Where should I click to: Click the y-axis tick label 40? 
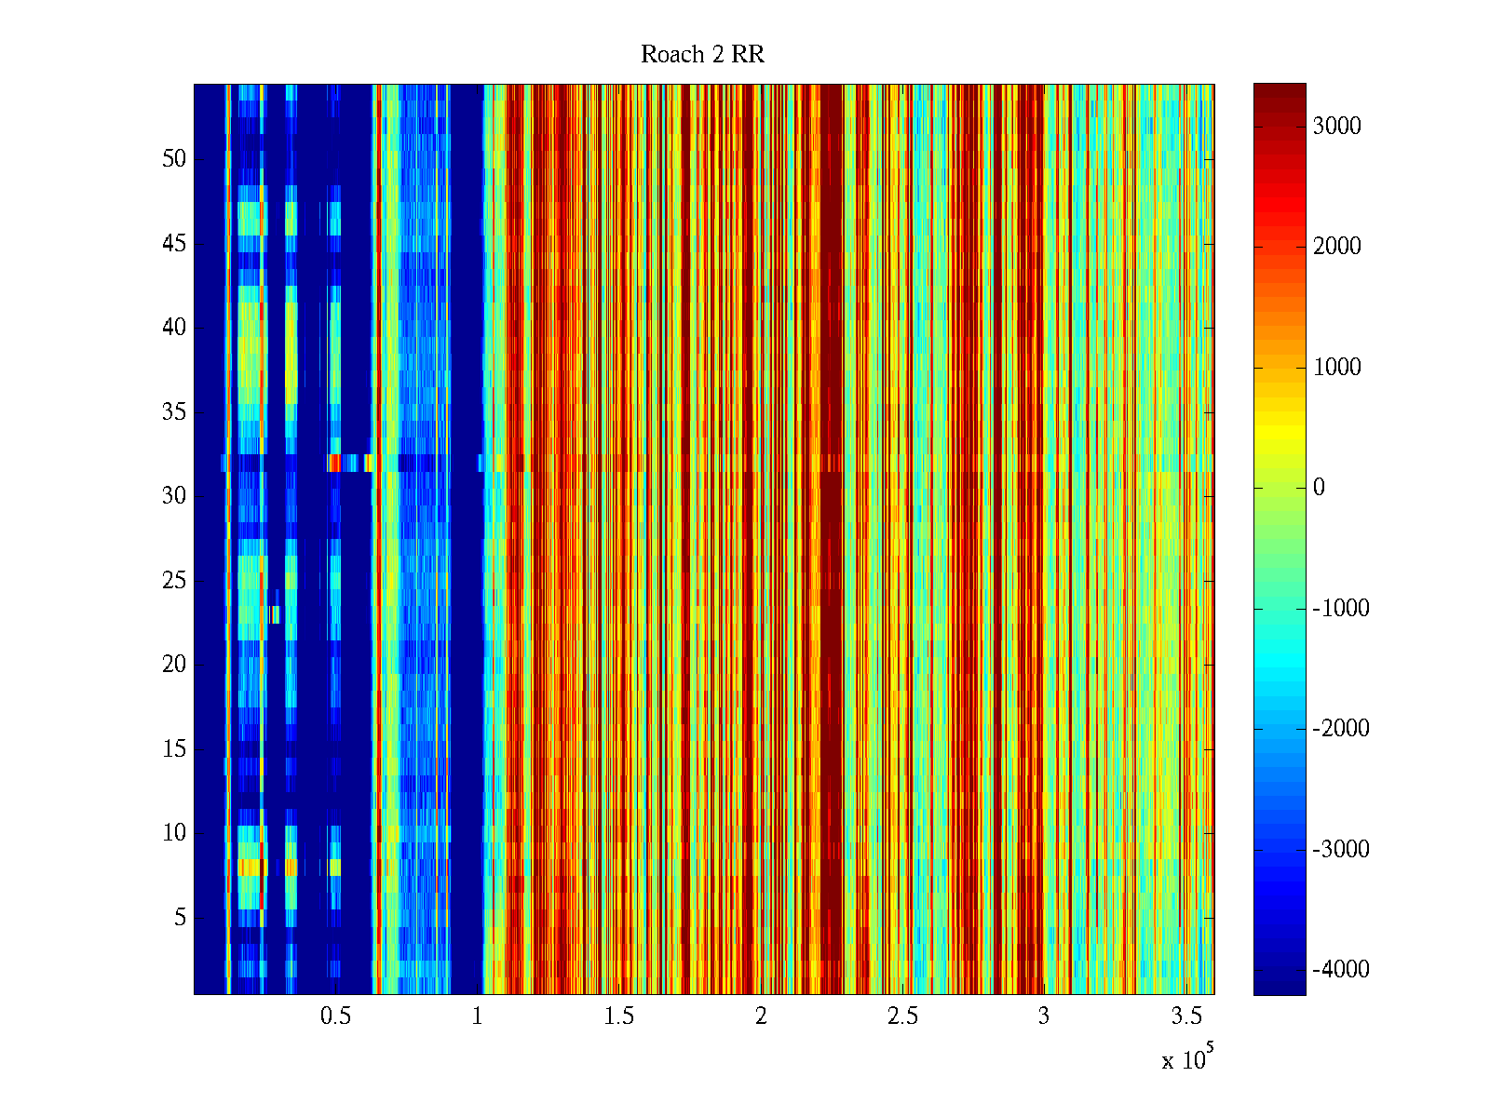tap(174, 328)
